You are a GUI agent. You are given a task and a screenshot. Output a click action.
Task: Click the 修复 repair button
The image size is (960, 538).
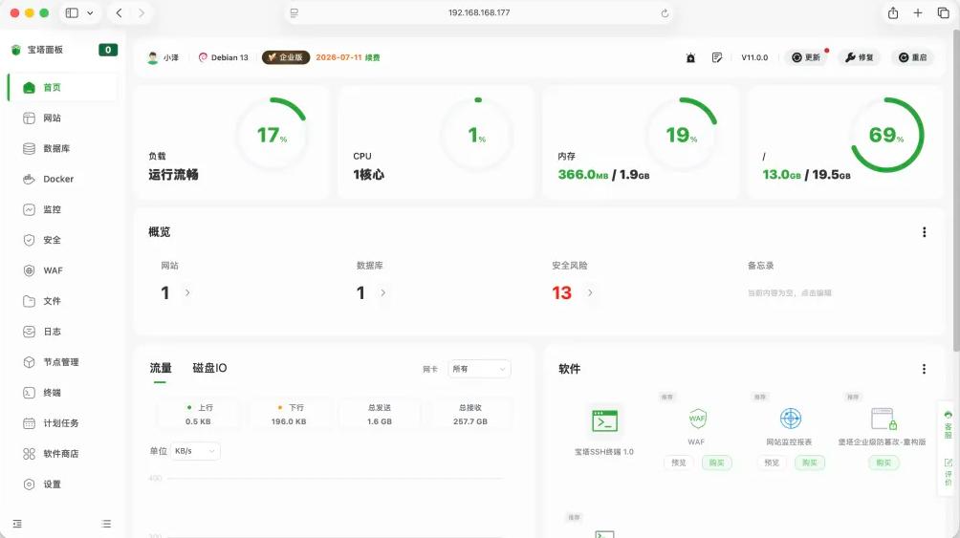(859, 57)
